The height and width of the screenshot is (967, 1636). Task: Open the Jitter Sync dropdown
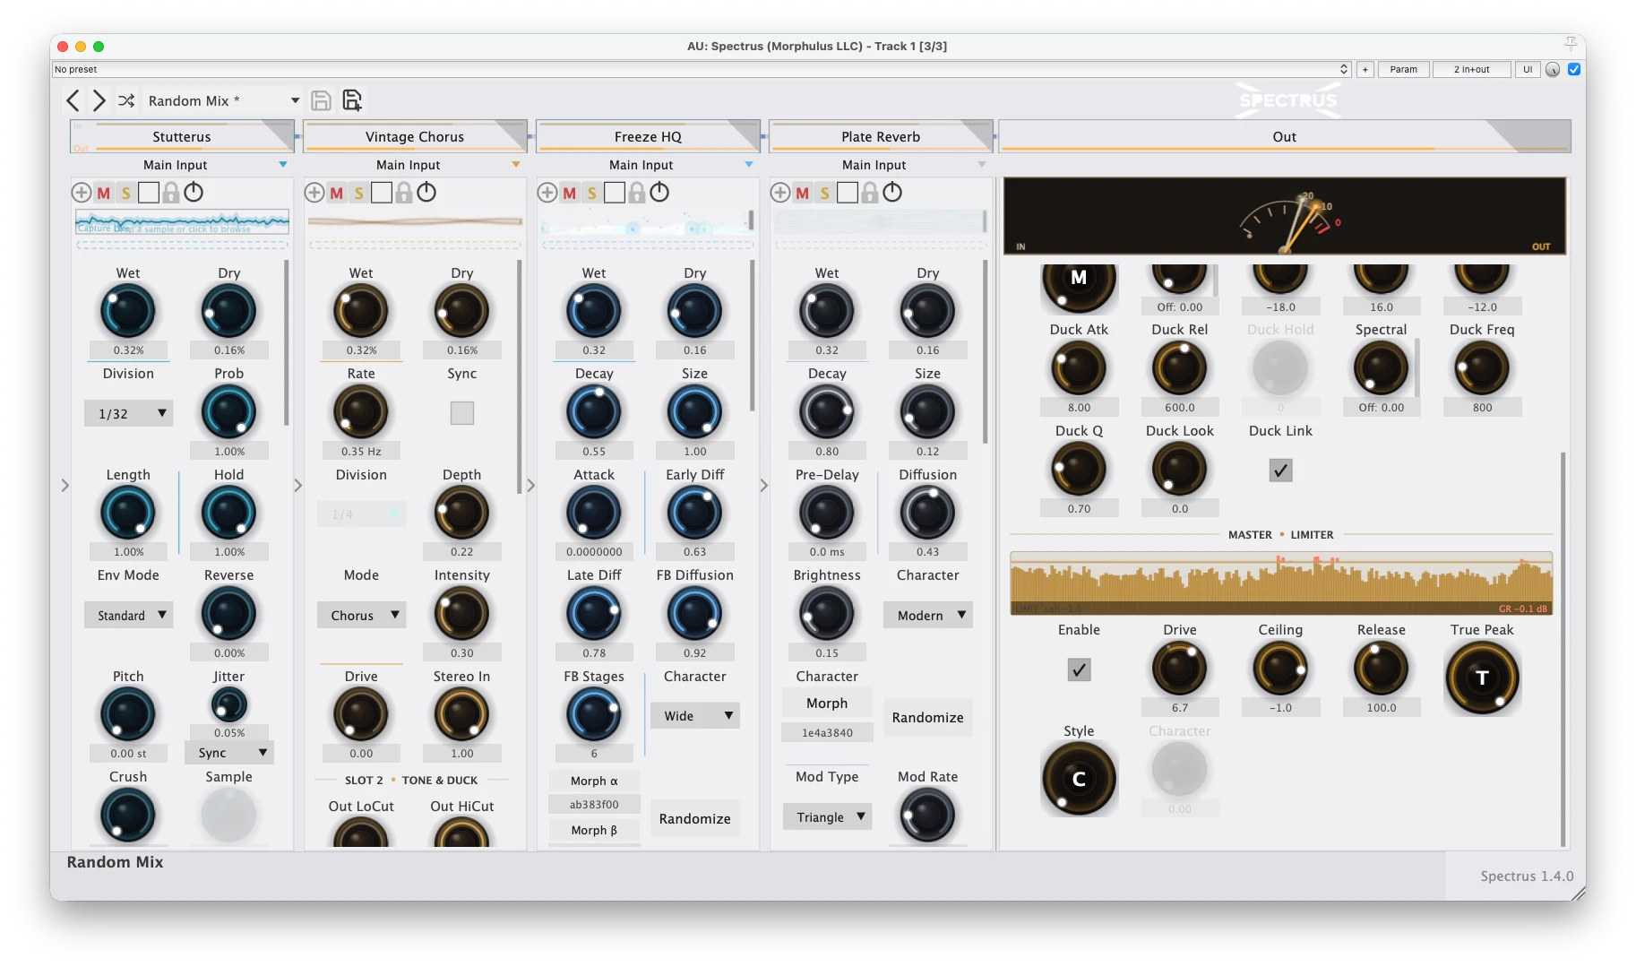229,753
